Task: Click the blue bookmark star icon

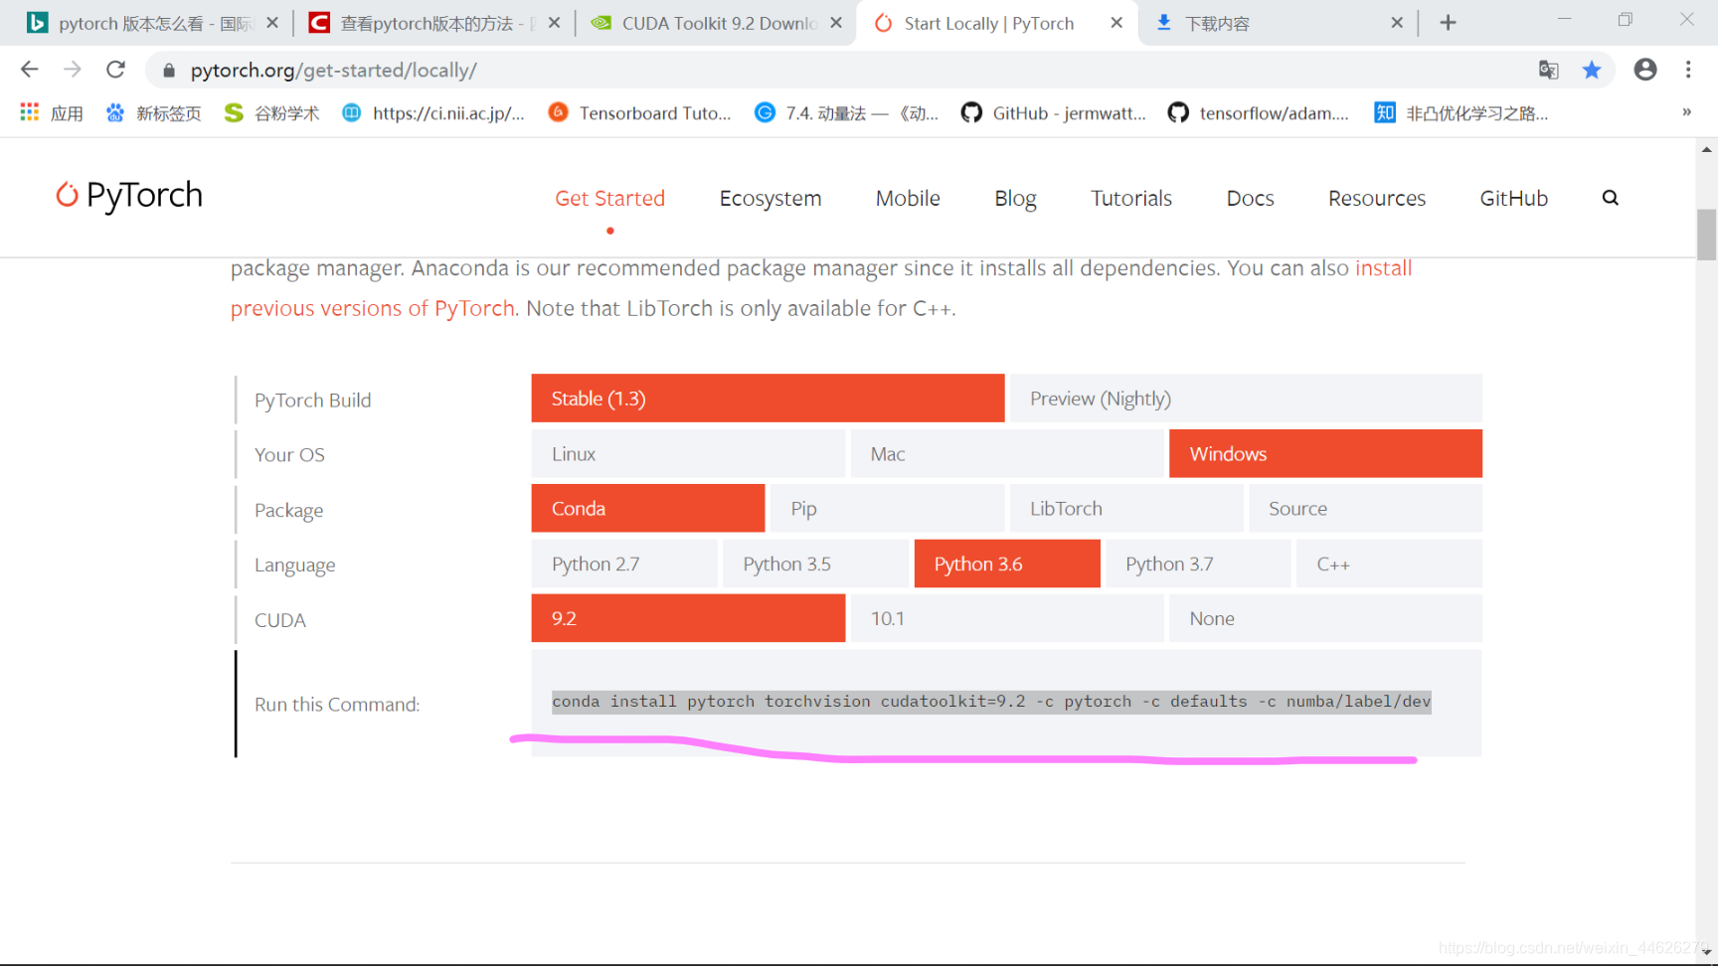Action: (x=1592, y=70)
